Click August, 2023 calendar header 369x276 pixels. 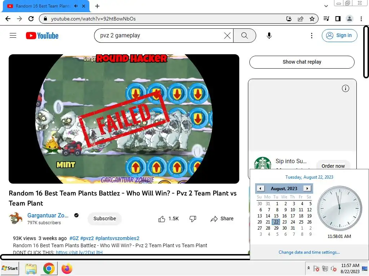(284, 188)
